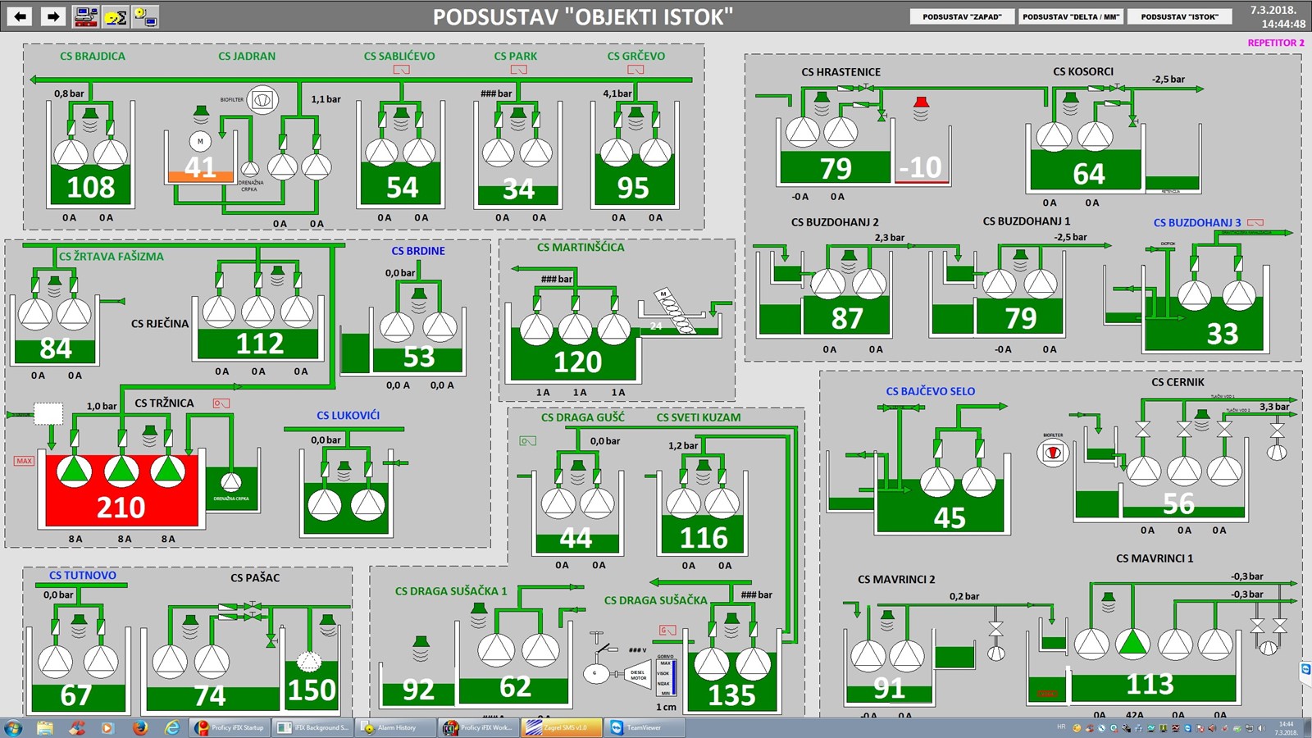This screenshot has height=738, width=1312.
Task: Open the alarm summary sigma icon
Action: pos(116,16)
